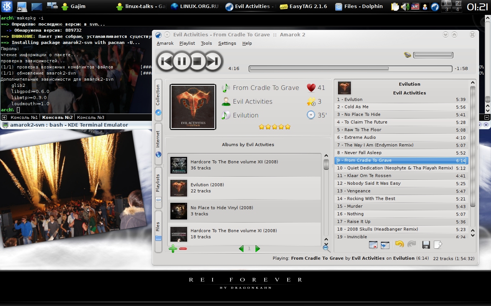Image resolution: width=491 pixels, height=306 pixels.
Task: Switch to the linux-talks taskbar window
Action: [141, 6]
